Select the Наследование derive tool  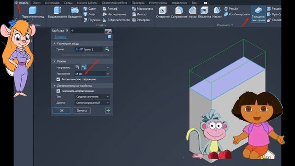point(114,14)
